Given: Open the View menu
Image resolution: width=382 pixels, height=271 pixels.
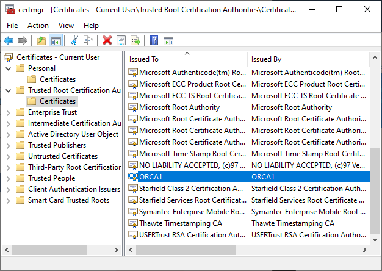Looking at the screenshot, I should 66,26.
